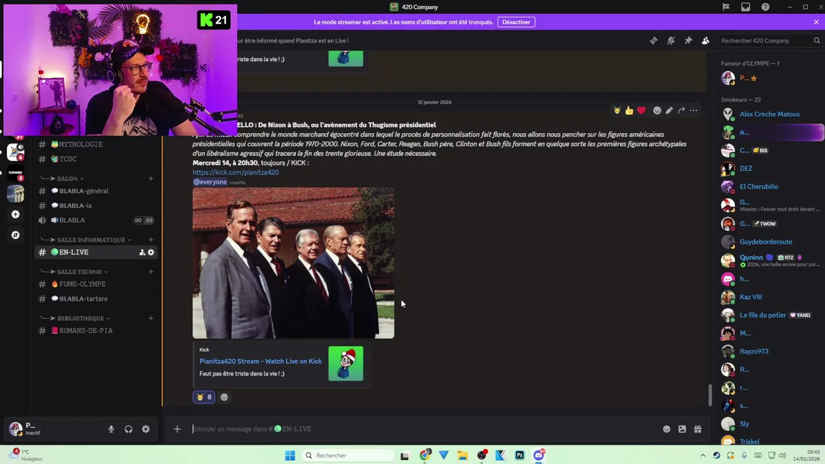Create a channel in SALON with plus
825x464 pixels.
pos(151,179)
